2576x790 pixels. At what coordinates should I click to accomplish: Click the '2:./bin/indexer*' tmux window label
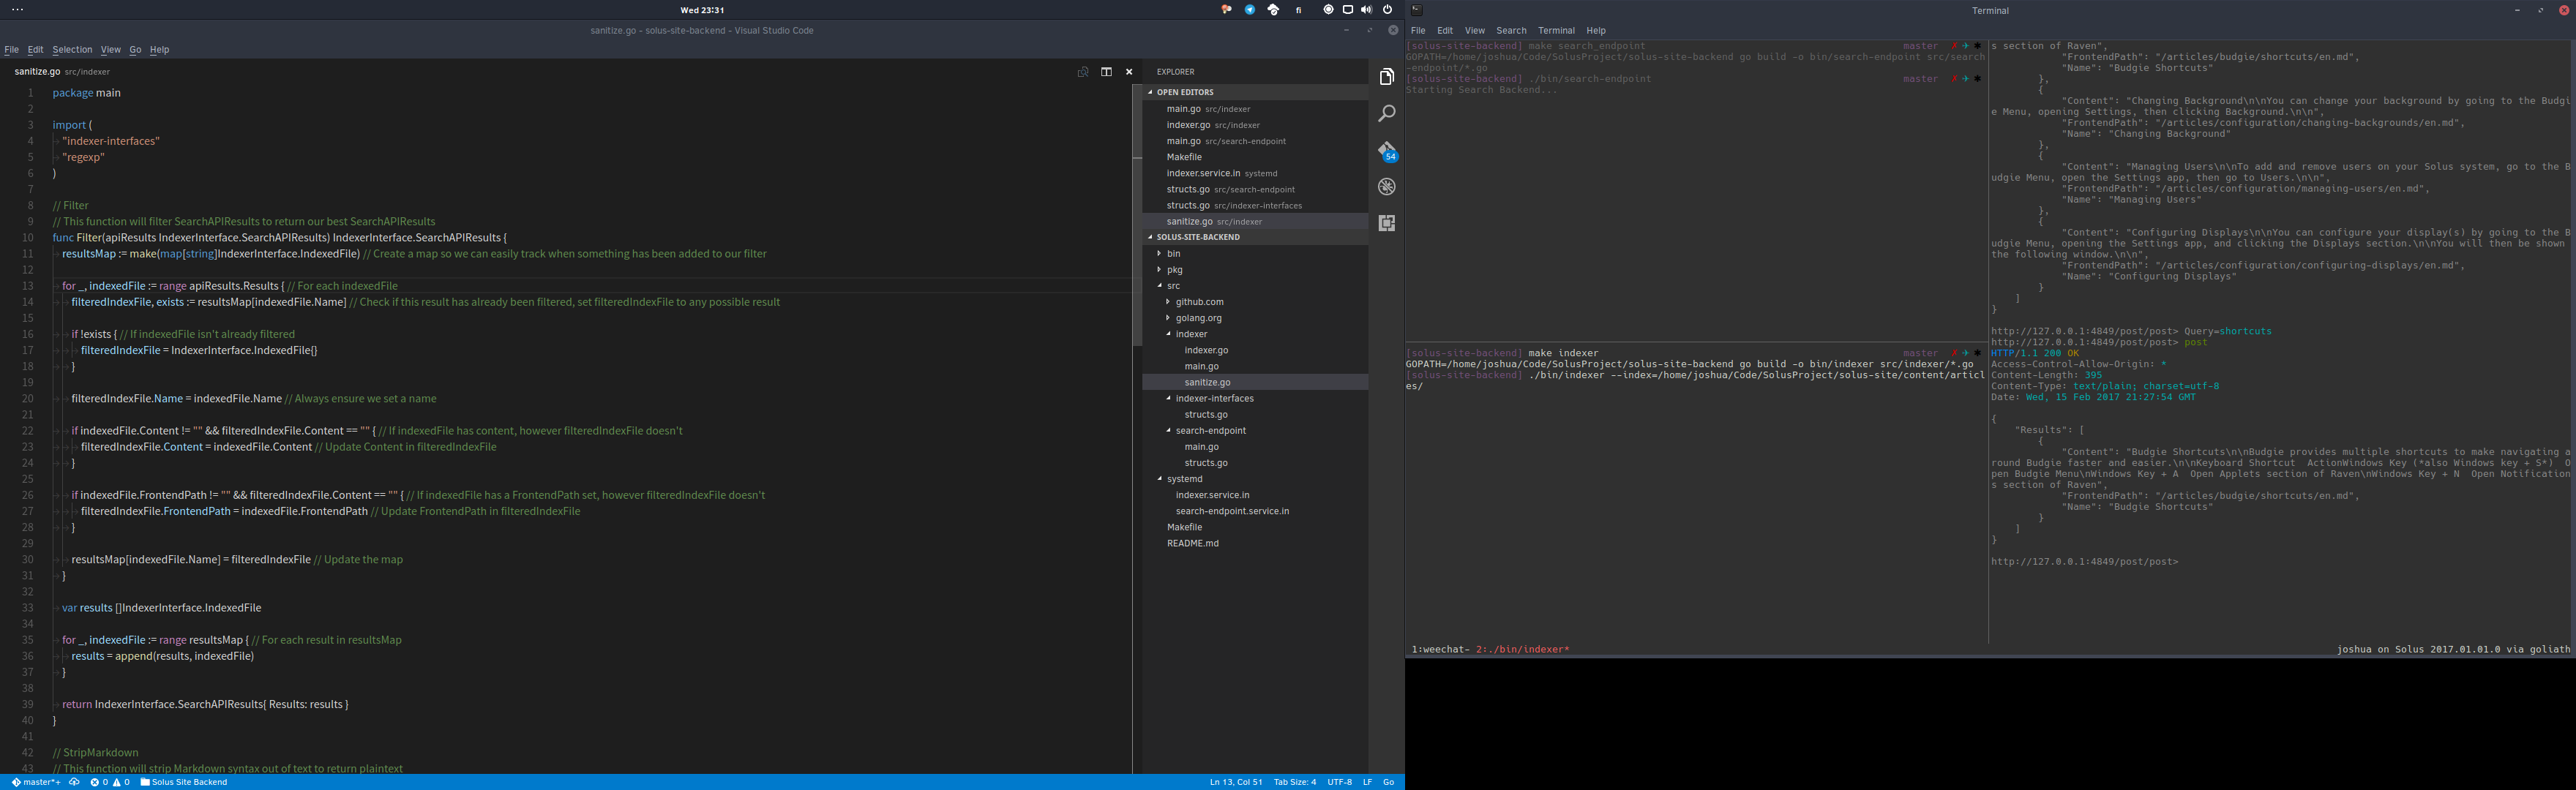pos(1523,649)
